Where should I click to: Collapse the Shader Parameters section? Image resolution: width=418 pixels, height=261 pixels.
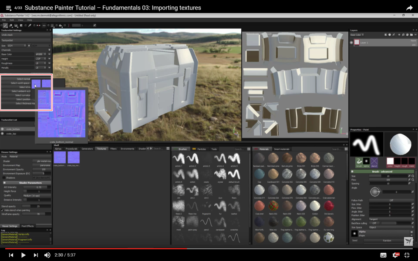(x=4, y=183)
